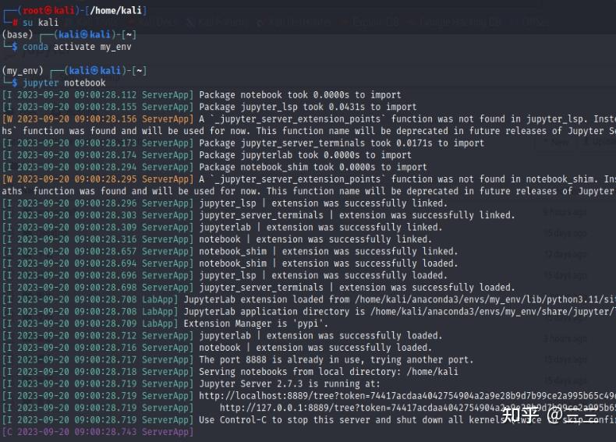Click 'notebook_shim | extension was successfully loaded' line
The width and height of the screenshot is (616, 442).
pyautogui.click(x=230, y=263)
